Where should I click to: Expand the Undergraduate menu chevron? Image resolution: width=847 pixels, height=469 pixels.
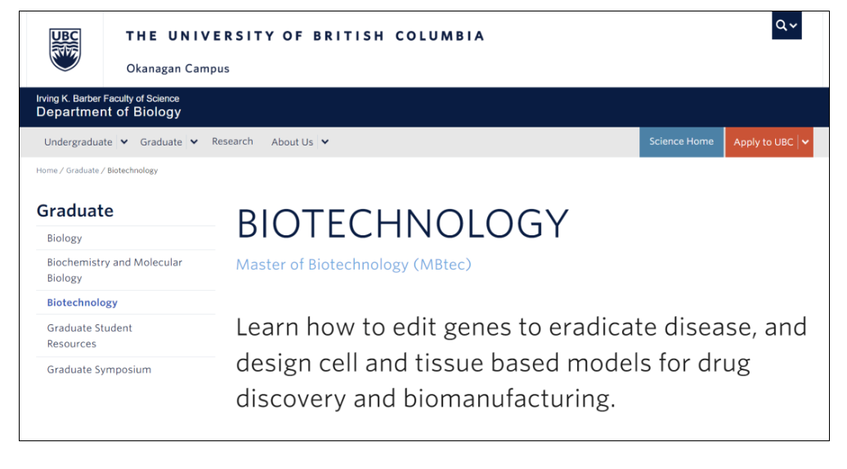coord(124,141)
